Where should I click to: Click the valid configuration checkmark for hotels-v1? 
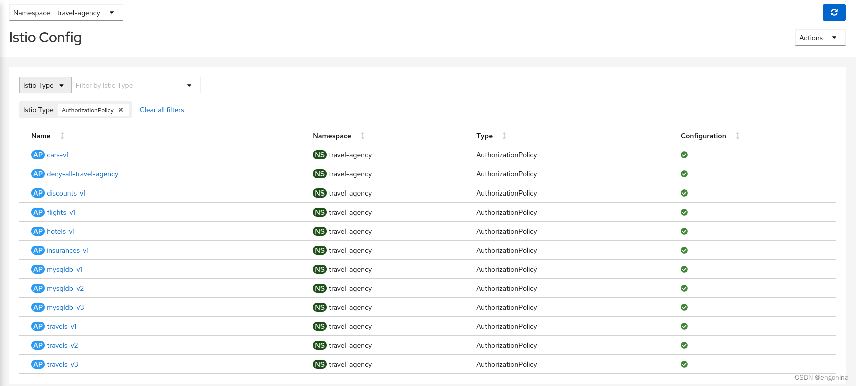[684, 231]
